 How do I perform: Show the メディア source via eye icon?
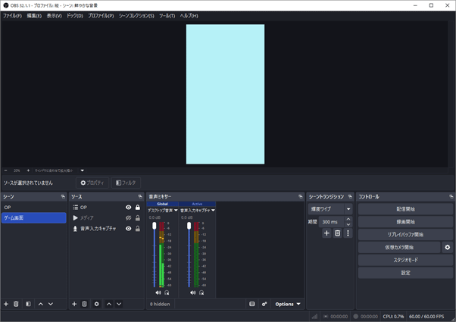tap(128, 217)
